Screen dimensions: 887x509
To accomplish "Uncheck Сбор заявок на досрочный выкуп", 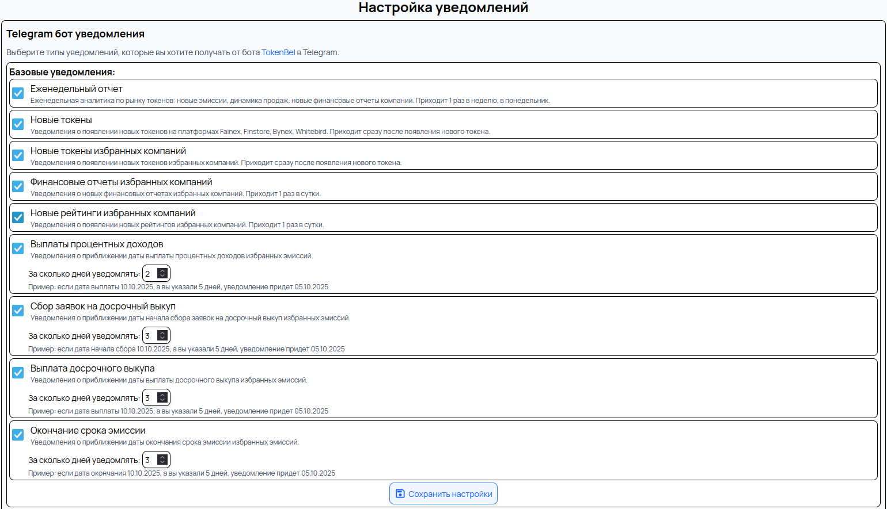I will point(18,311).
